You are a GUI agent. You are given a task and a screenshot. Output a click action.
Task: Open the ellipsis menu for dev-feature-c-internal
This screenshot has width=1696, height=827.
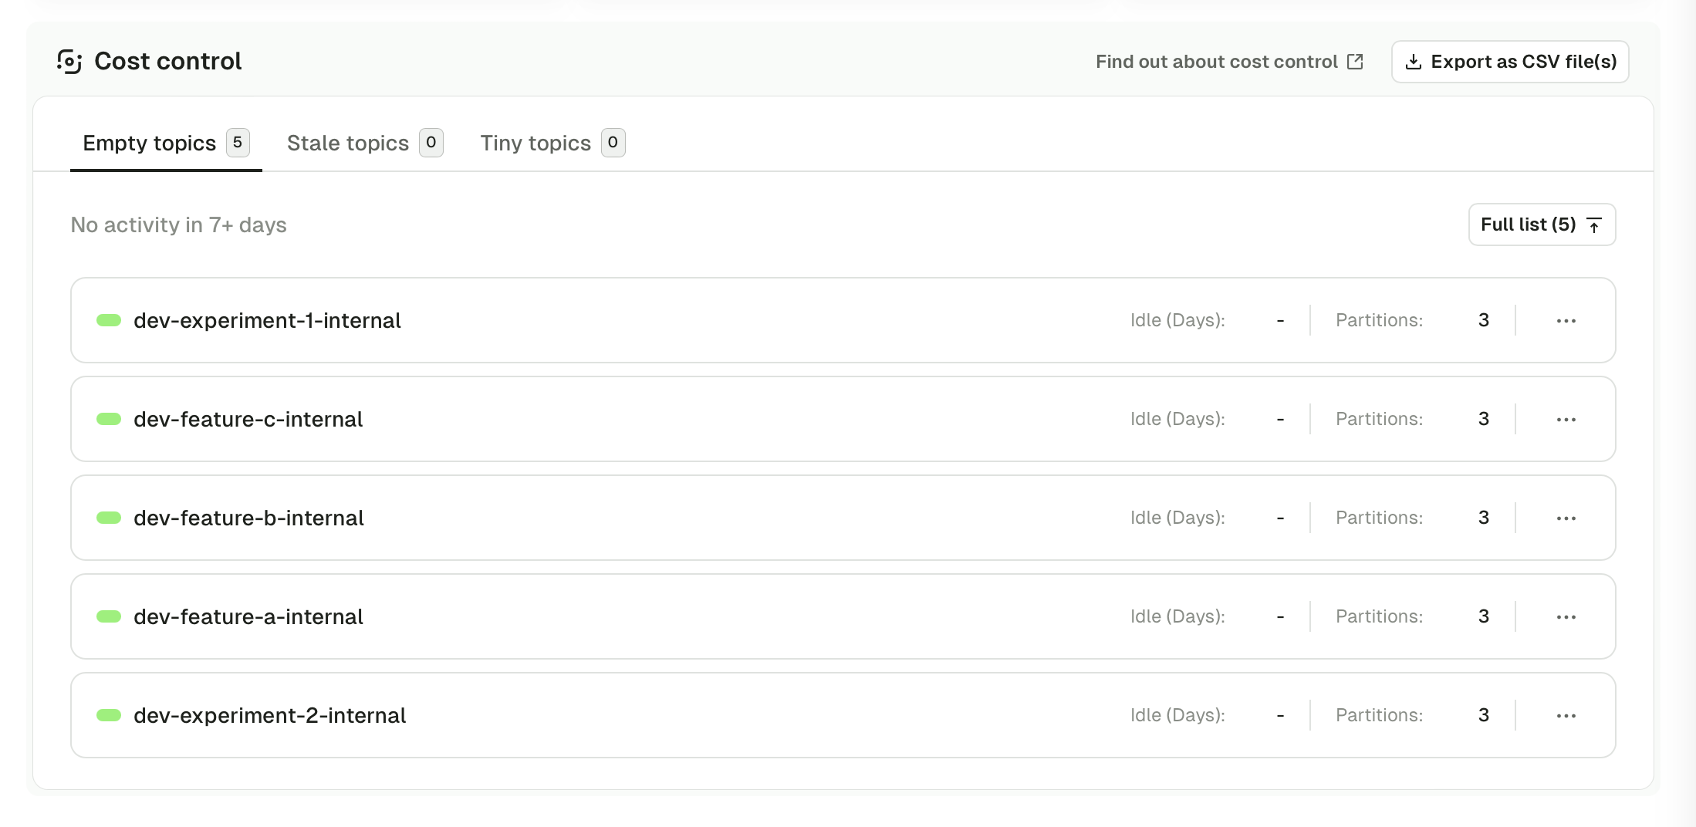1566,419
